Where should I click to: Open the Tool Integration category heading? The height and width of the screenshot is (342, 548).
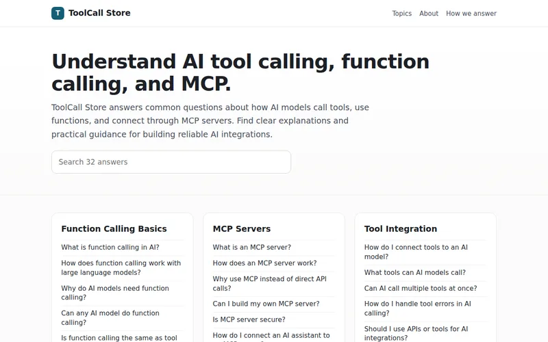pos(401,228)
